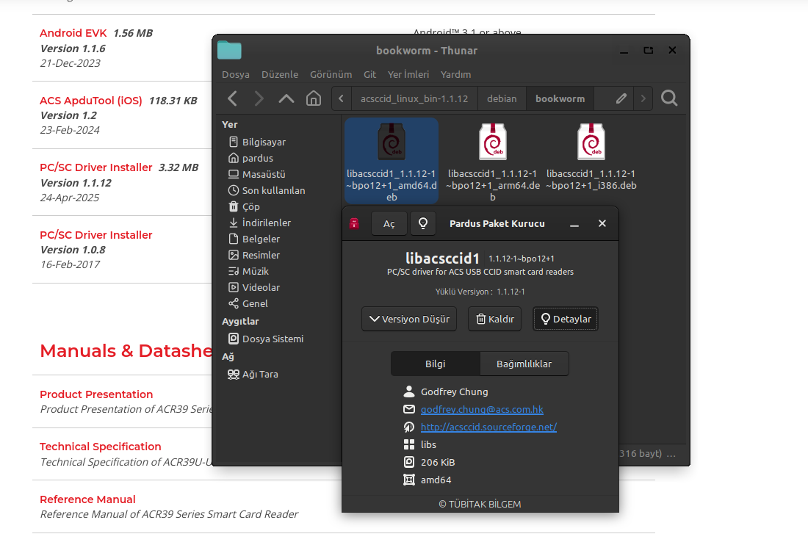The height and width of the screenshot is (545, 808).
Task: Click pencil icon to edit path
Action: tap(621, 98)
